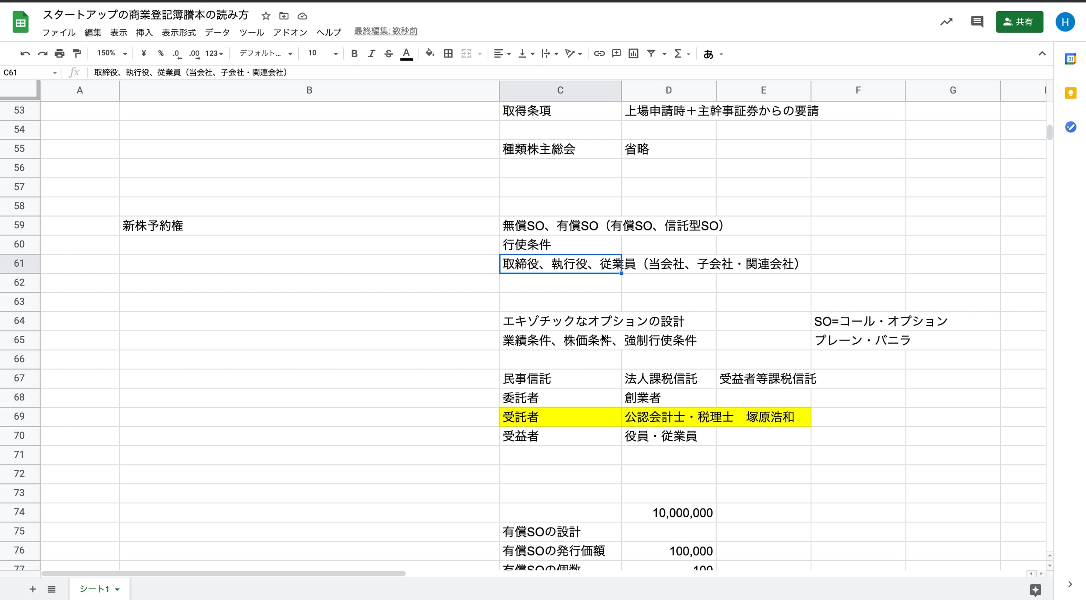Screen dimensions: 1086x600
Task: Insert a chart from the toolbar
Action: (633, 54)
